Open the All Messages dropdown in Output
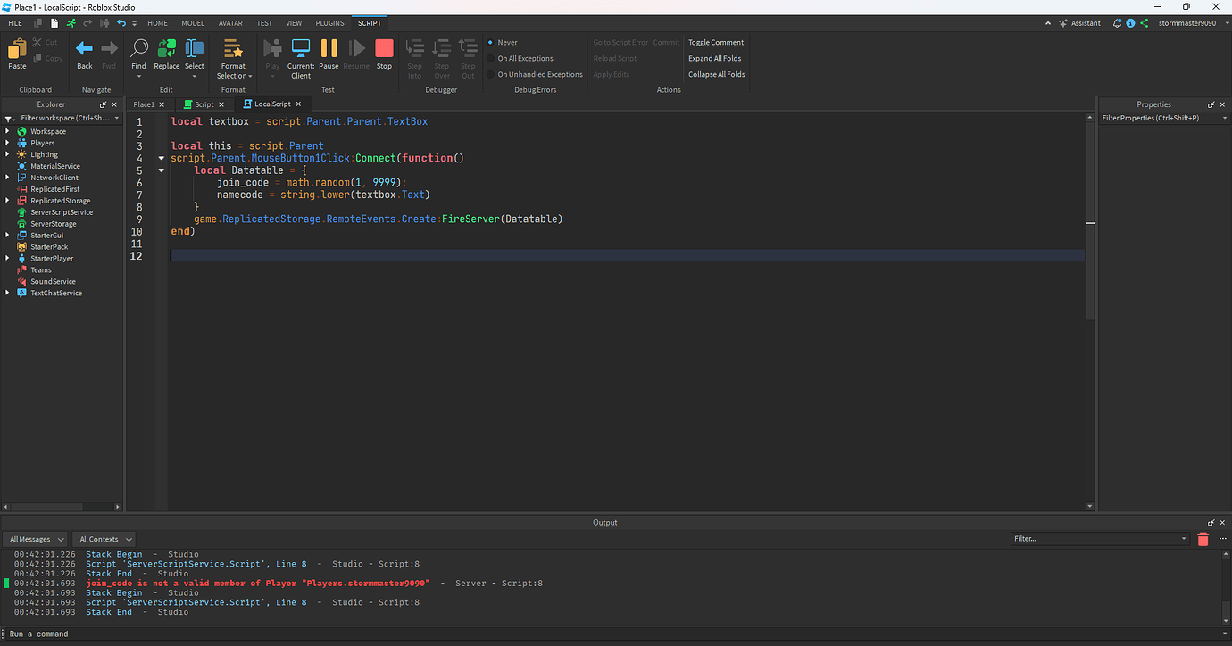1232x646 pixels. tap(34, 538)
